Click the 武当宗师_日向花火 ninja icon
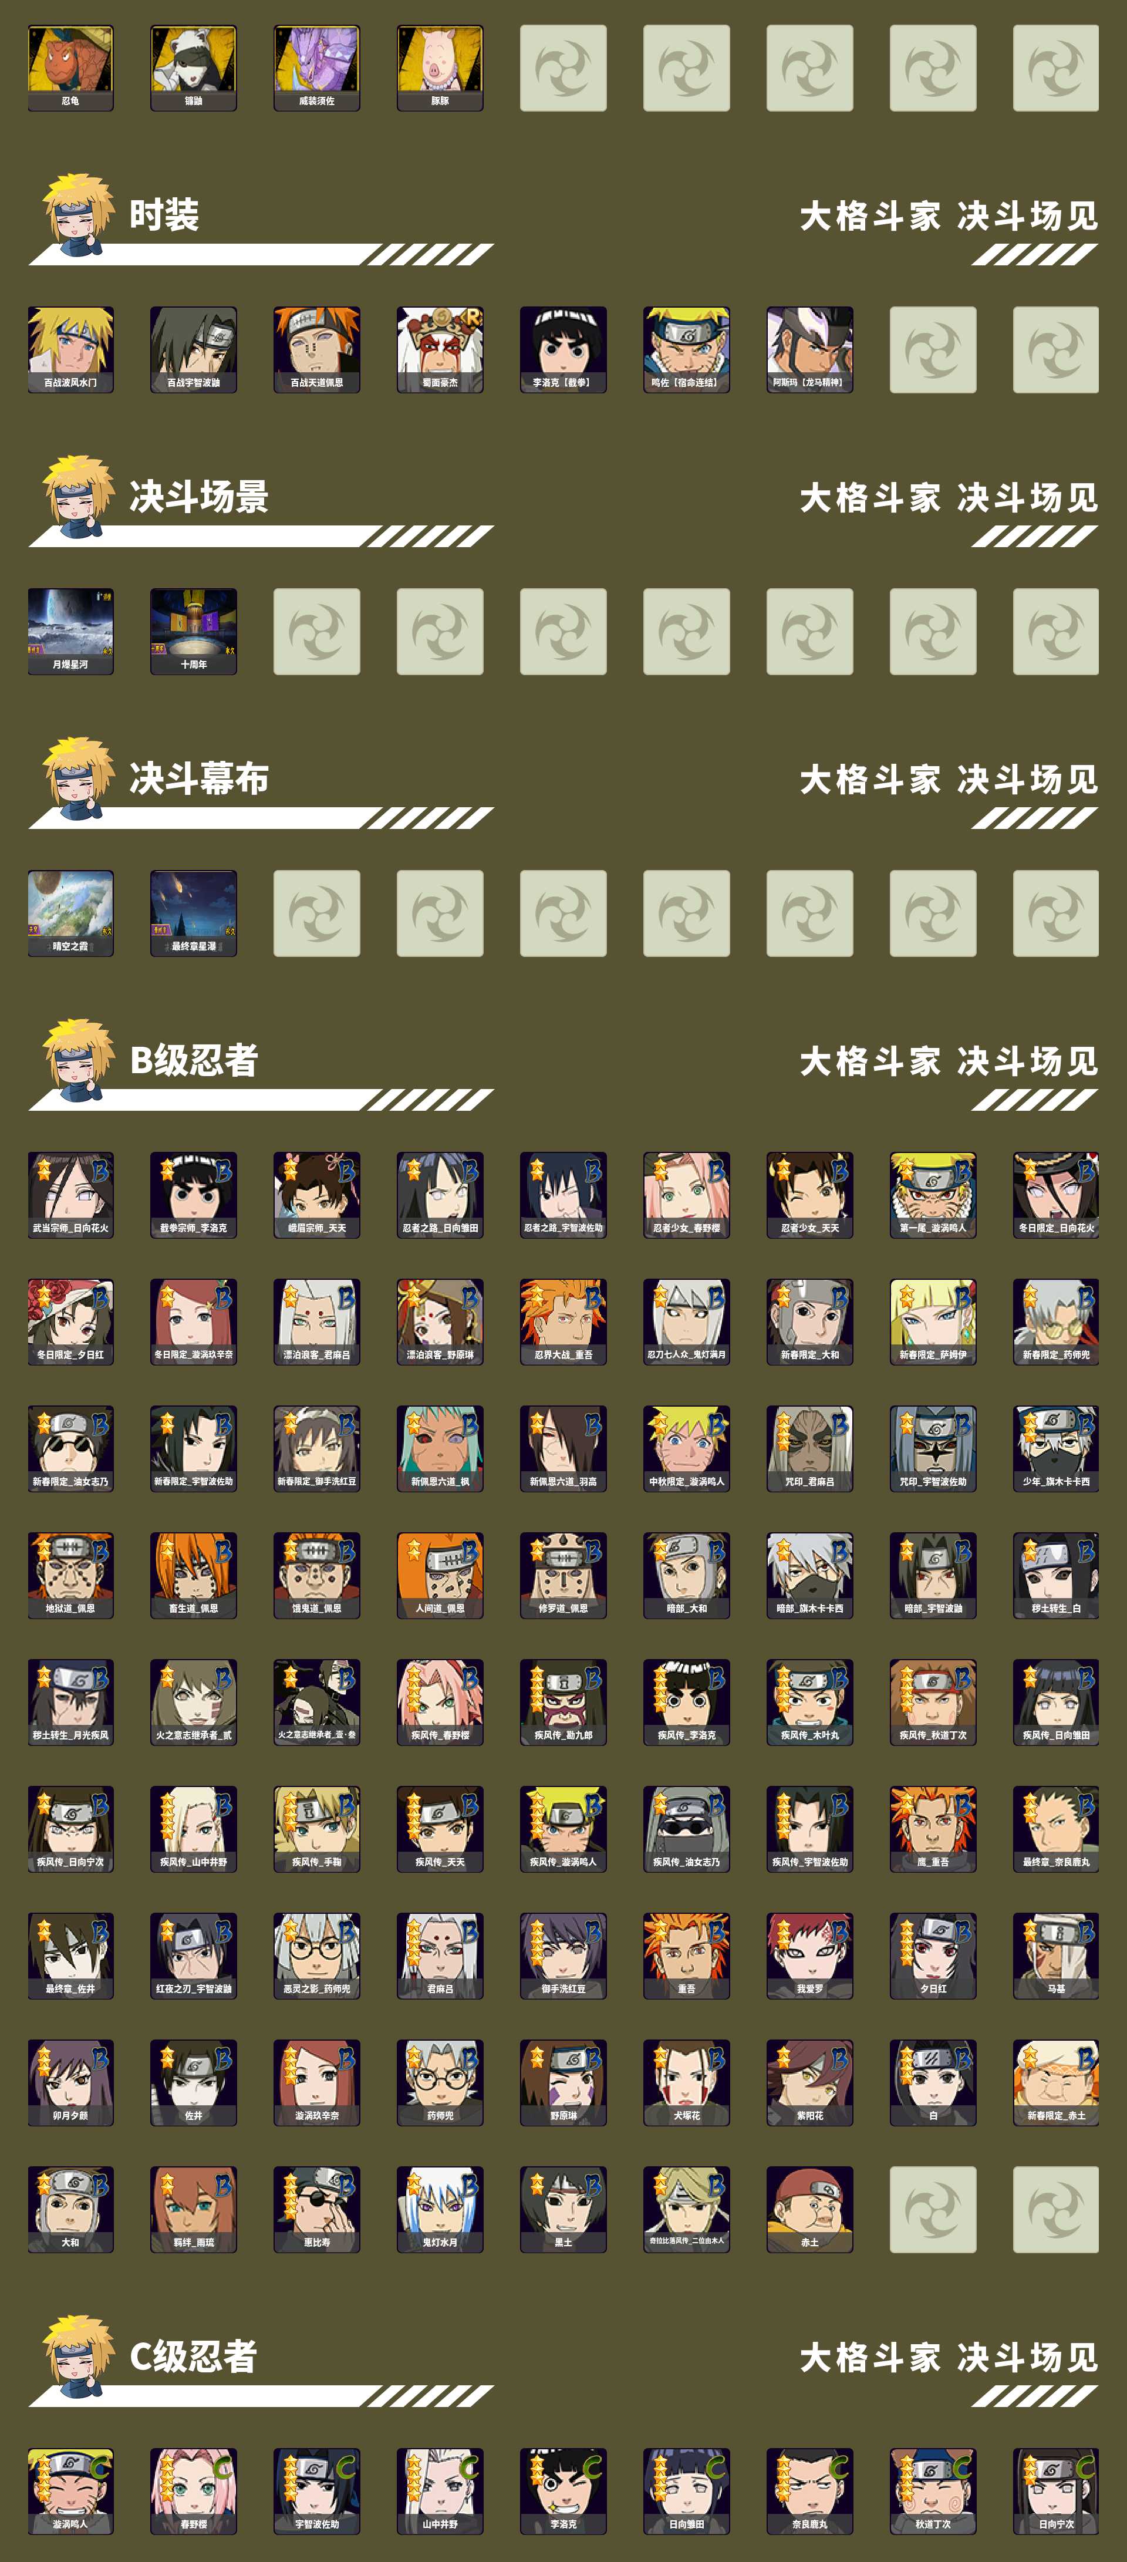The height and width of the screenshot is (2562, 1127). (x=70, y=1195)
